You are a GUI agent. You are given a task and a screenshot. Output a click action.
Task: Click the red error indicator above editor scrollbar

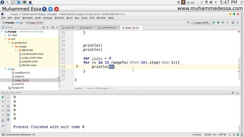tap(239, 32)
